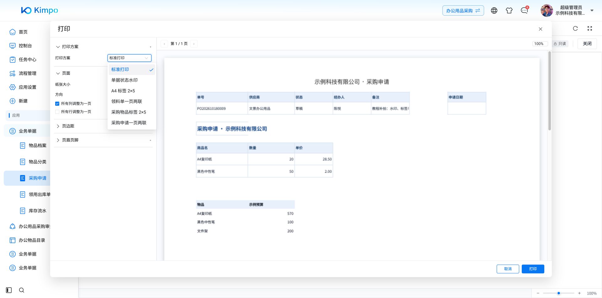The width and height of the screenshot is (602, 298).
Task: Select 领料单一页两联 scheme
Action: pos(132,102)
